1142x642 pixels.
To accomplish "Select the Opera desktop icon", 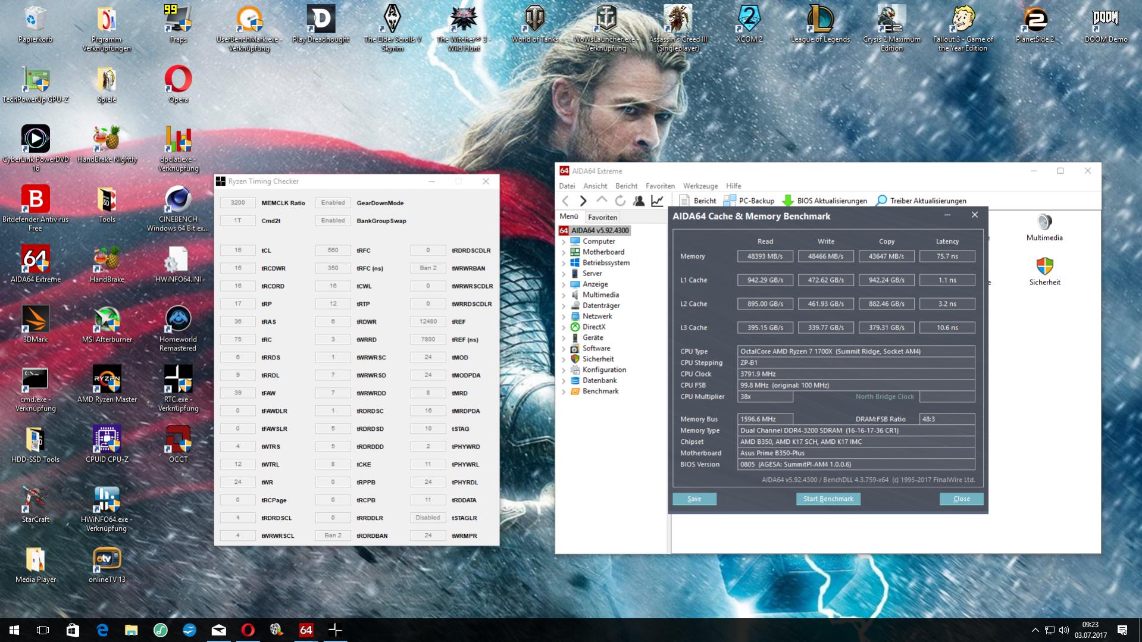I will pos(178,84).
